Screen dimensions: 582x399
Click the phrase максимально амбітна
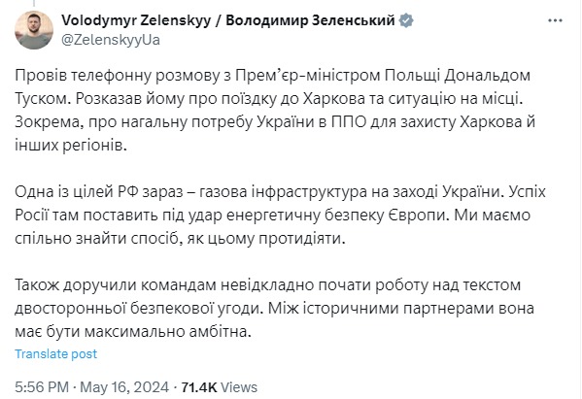168,331
